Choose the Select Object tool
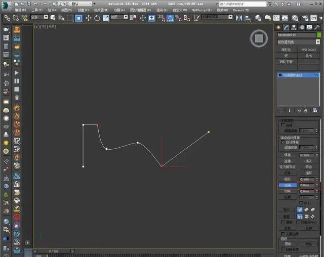 pyautogui.click(x=53, y=18)
